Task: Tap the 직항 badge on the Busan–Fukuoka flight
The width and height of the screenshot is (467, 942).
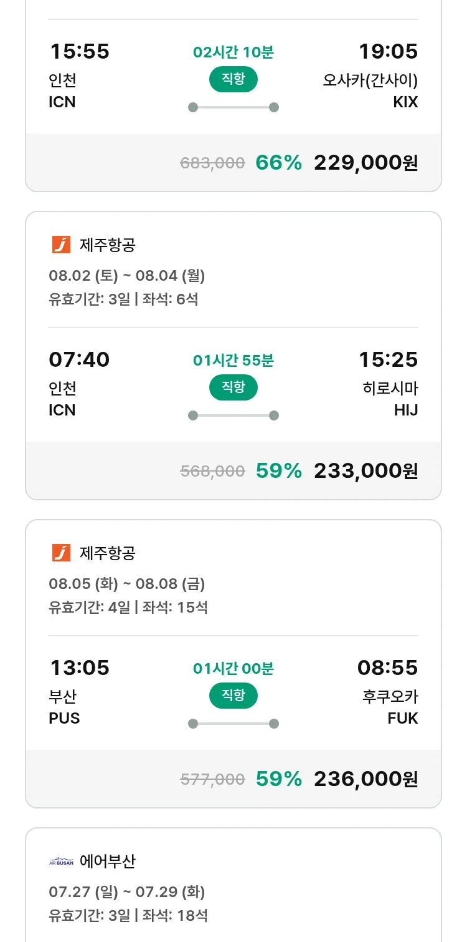Action: click(233, 696)
